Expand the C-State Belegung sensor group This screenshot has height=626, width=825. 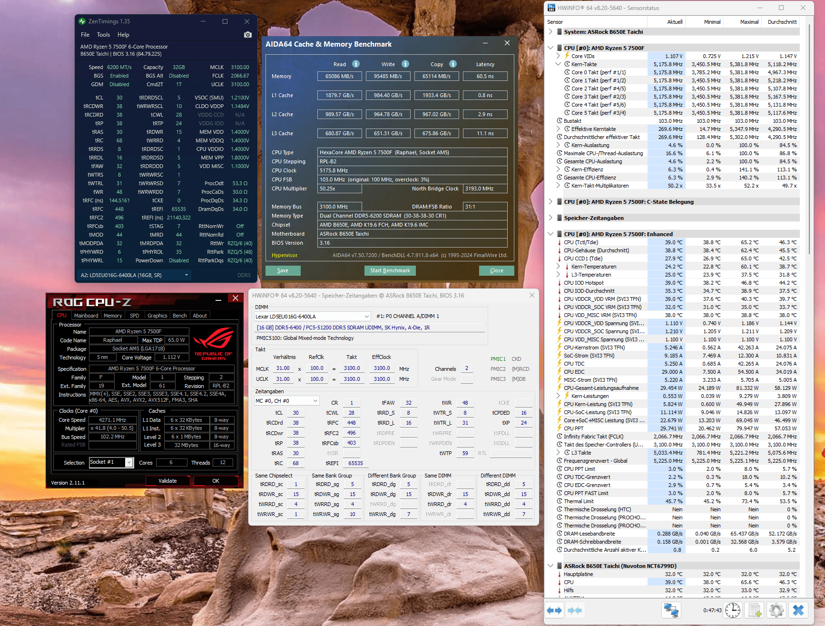[550, 202]
